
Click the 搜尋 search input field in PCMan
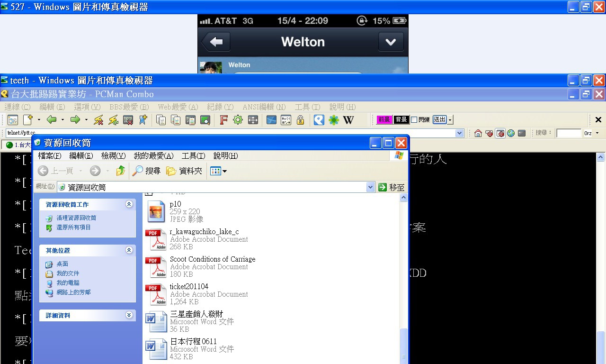coord(569,133)
